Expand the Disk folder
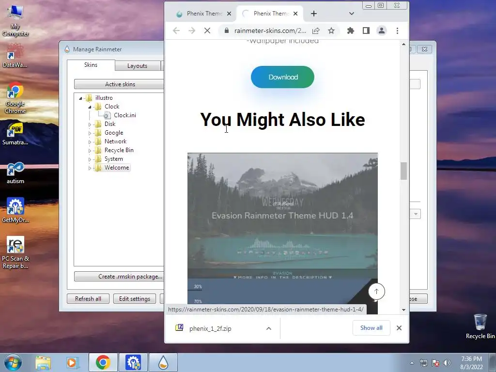 [x=90, y=124]
